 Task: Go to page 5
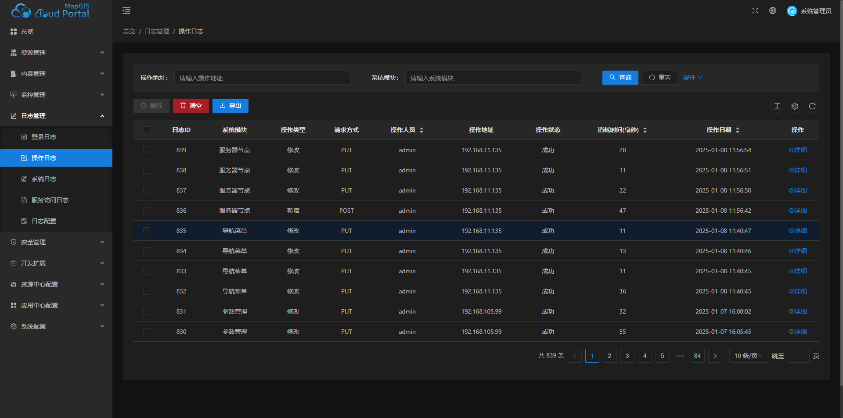[663, 356]
